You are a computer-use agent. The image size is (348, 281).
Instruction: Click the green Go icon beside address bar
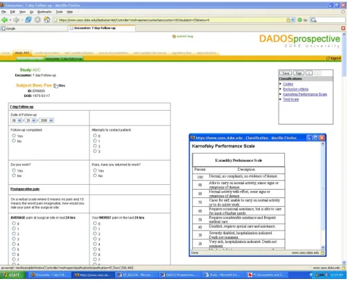coord(299,20)
